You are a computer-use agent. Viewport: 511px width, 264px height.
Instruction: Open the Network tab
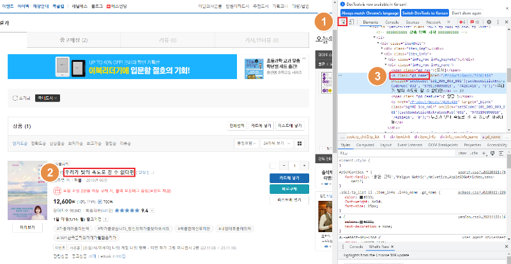click(434, 22)
